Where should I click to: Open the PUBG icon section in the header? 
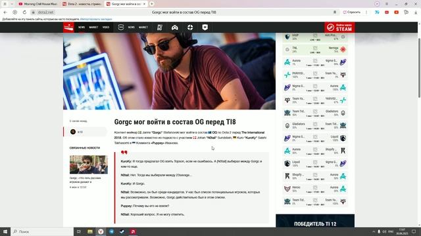[x=160, y=28]
